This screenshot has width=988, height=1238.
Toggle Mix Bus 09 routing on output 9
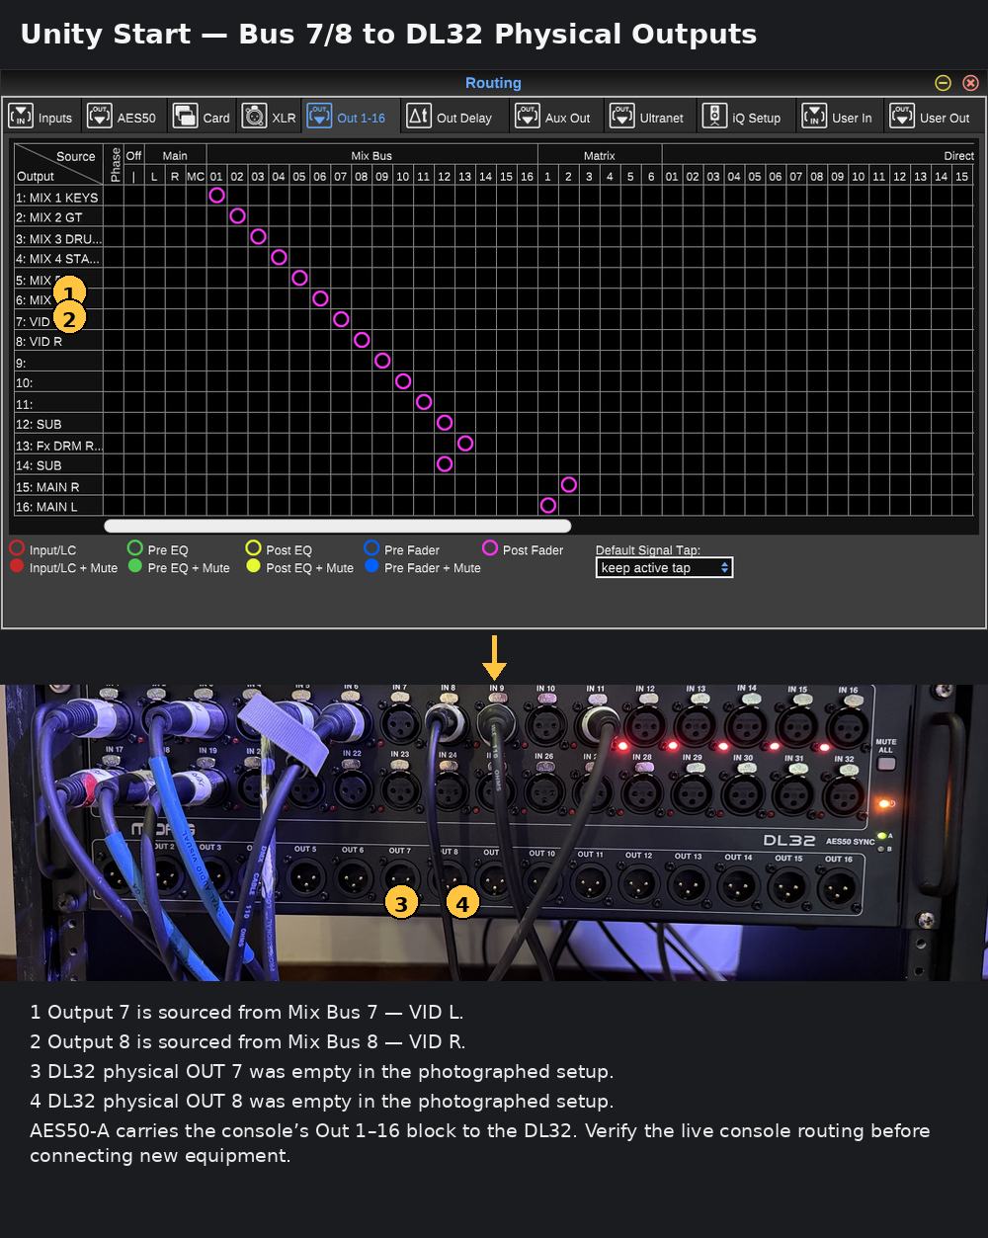[x=382, y=361]
